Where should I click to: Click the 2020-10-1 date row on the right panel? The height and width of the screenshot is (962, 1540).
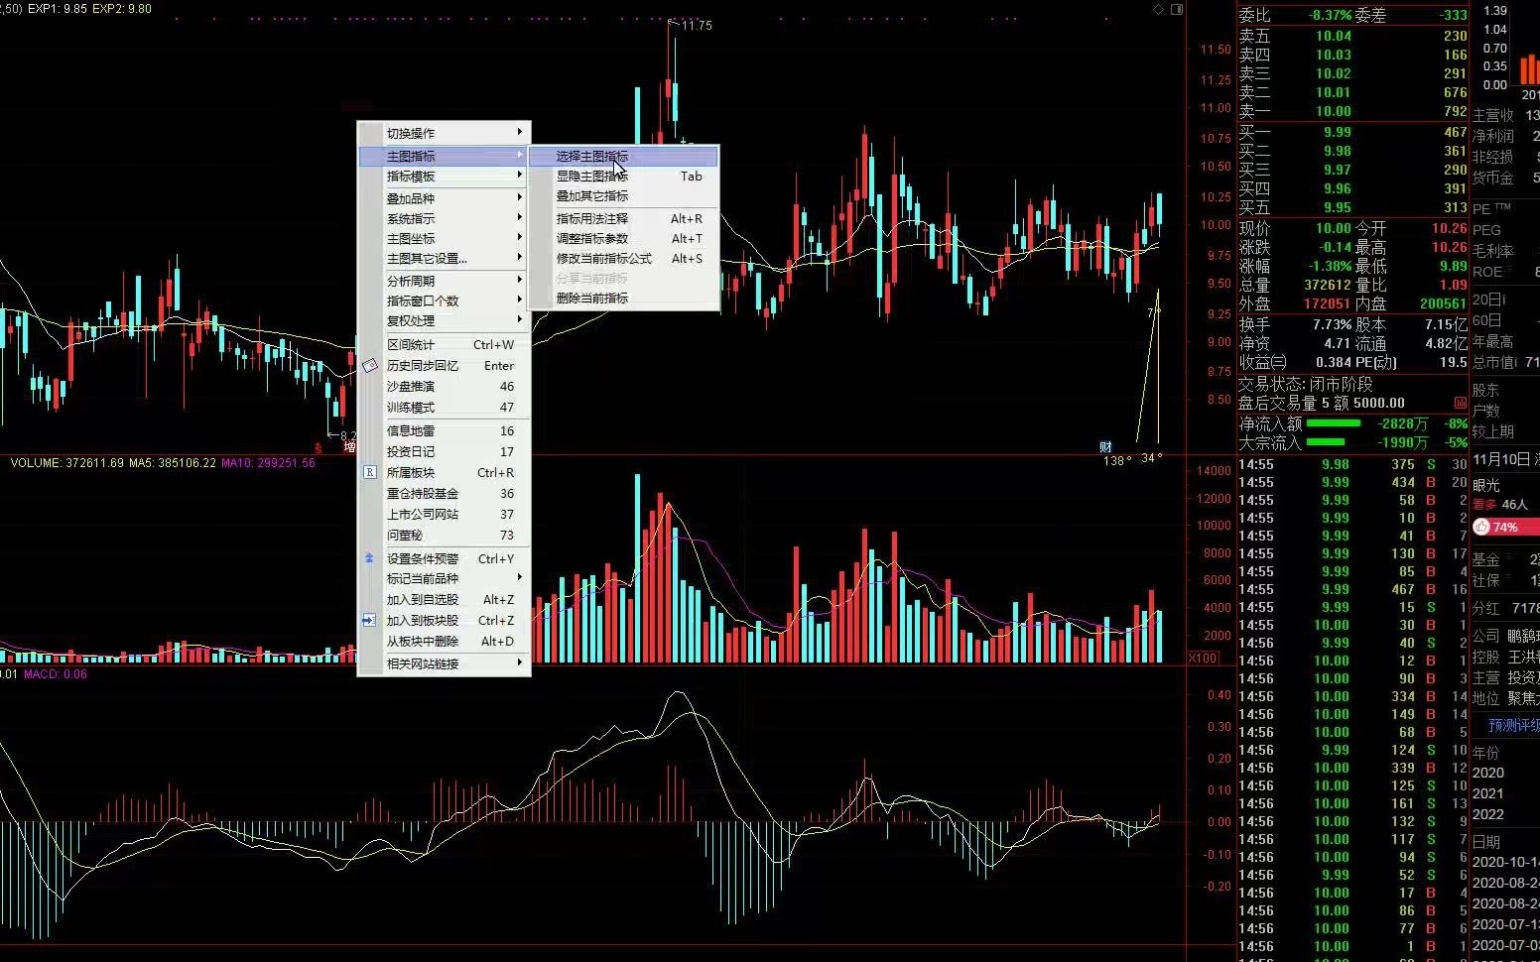1505,863
